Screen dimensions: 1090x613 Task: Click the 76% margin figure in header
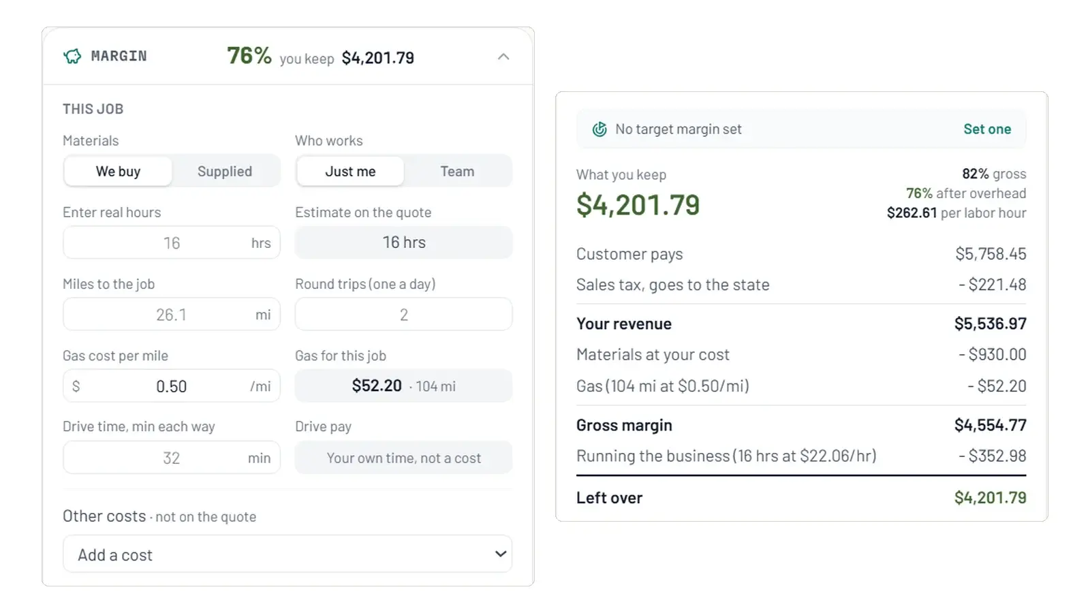click(249, 55)
